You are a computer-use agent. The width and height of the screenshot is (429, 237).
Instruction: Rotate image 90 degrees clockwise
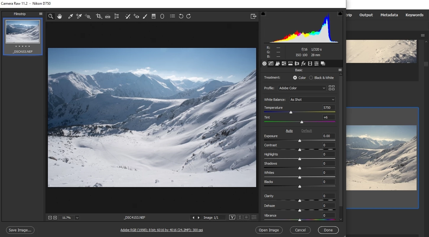[x=188, y=16]
